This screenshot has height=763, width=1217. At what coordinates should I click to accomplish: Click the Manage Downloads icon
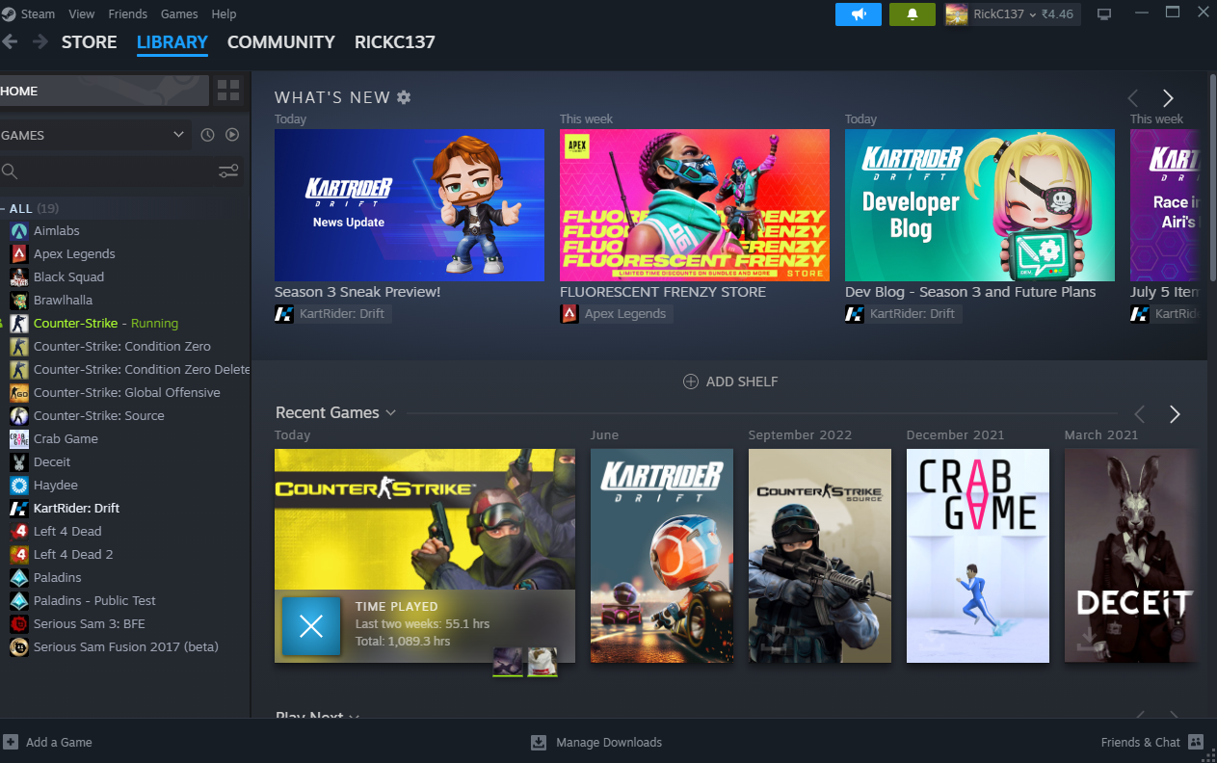[539, 742]
